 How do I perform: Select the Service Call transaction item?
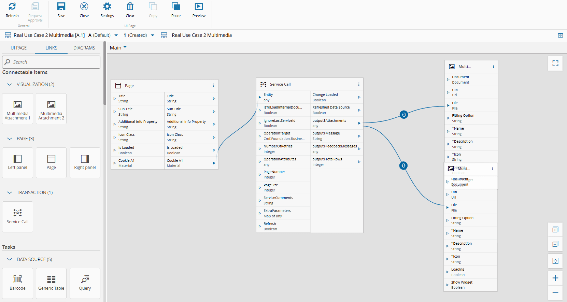click(17, 217)
